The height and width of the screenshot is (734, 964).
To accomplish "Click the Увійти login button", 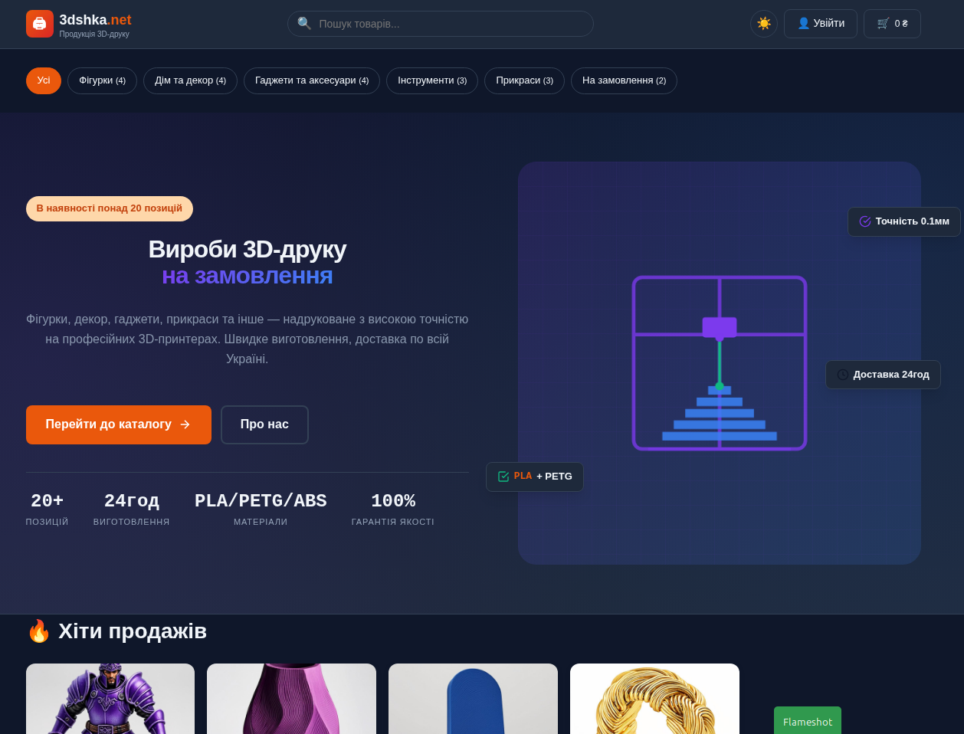I will pos(821,24).
